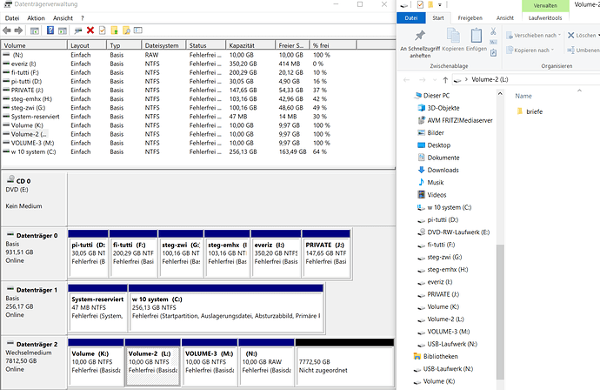Switch to the Freigeben ribbon tab
The width and height of the screenshot is (600, 390).
[x=470, y=18]
